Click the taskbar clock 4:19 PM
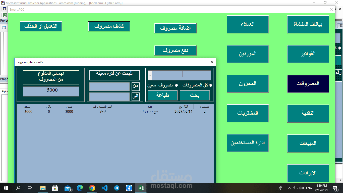Image resolution: width=343 pixels, height=193 pixels. (x=321, y=186)
